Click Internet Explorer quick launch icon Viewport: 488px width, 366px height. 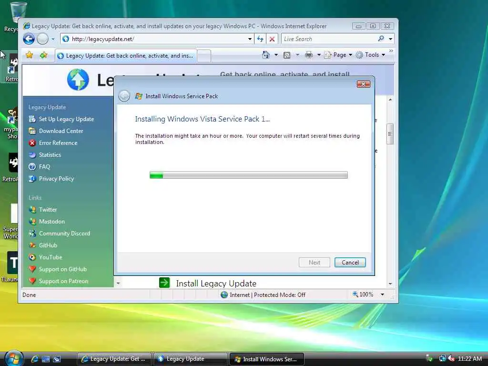[x=34, y=359]
